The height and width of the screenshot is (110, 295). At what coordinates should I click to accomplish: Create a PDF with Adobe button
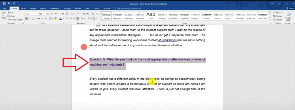point(288,16)
